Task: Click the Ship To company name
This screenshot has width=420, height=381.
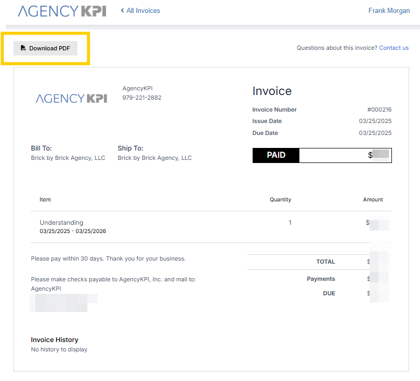Action: click(x=155, y=158)
